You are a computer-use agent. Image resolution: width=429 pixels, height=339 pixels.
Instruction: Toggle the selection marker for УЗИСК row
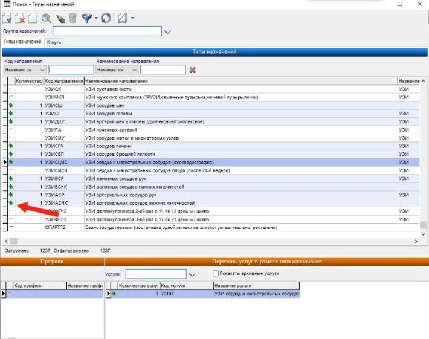click(x=11, y=89)
